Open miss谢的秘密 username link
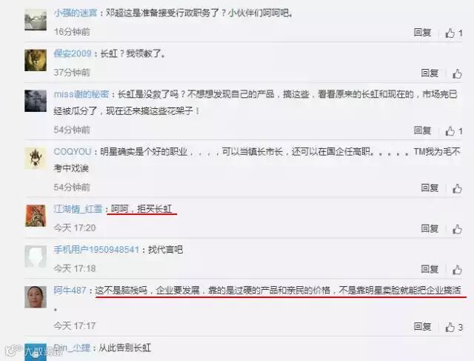The image size is (474, 361). (x=81, y=94)
